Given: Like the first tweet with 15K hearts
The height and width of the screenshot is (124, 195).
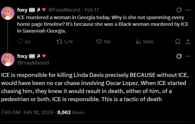Looking at the screenshot, I should [x=99, y=42].
